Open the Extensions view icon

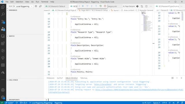3,43
